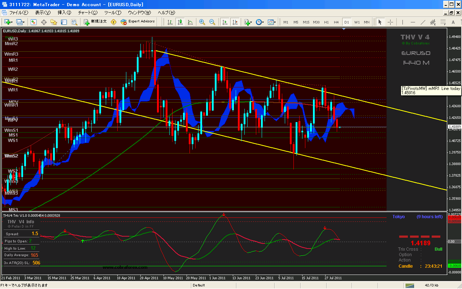Select the crosshair cursor tool
The height and width of the screenshot is (289, 462).
(x=390, y=22)
